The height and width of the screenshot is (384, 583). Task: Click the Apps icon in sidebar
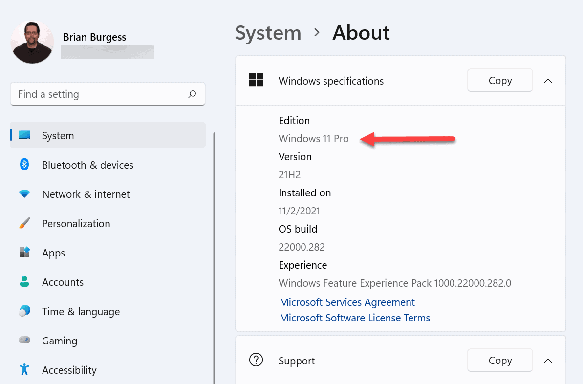pos(25,253)
